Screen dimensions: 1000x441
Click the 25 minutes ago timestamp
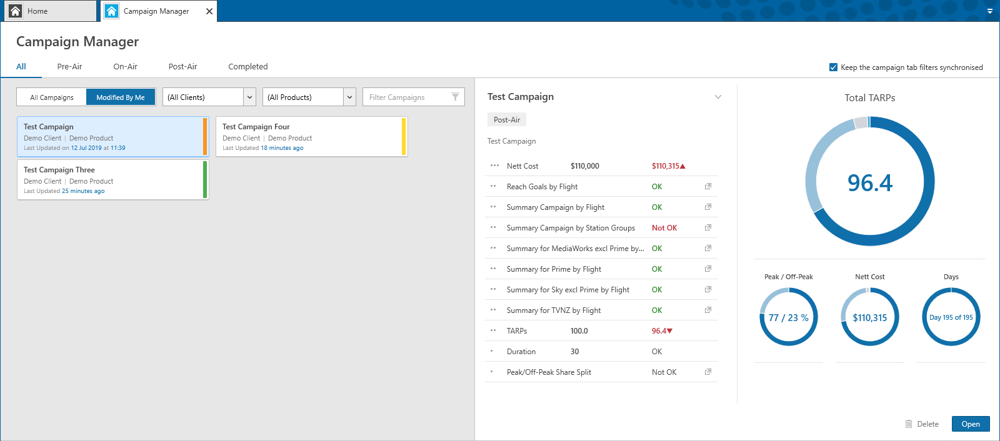(x=83, y=191)
